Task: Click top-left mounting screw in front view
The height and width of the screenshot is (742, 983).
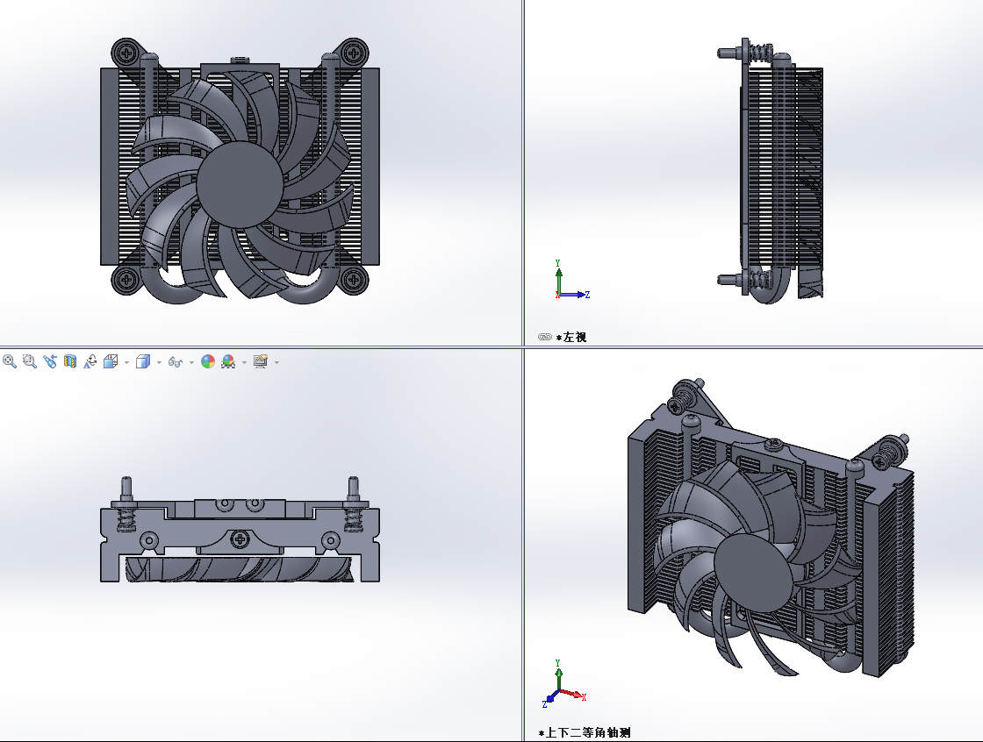Action: tap(126, 53)
